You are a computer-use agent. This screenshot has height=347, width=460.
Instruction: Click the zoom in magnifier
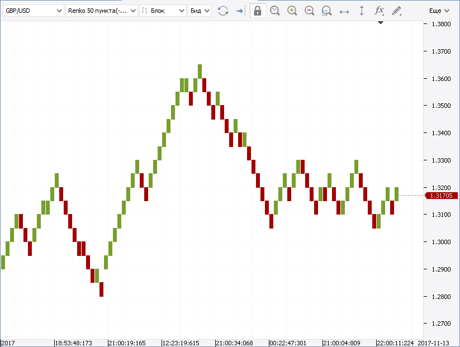pos(292,11)
